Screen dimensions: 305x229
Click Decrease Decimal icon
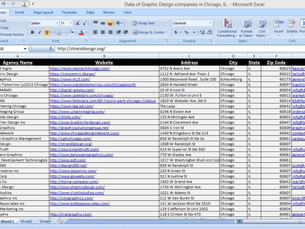[x=210, y=32]
